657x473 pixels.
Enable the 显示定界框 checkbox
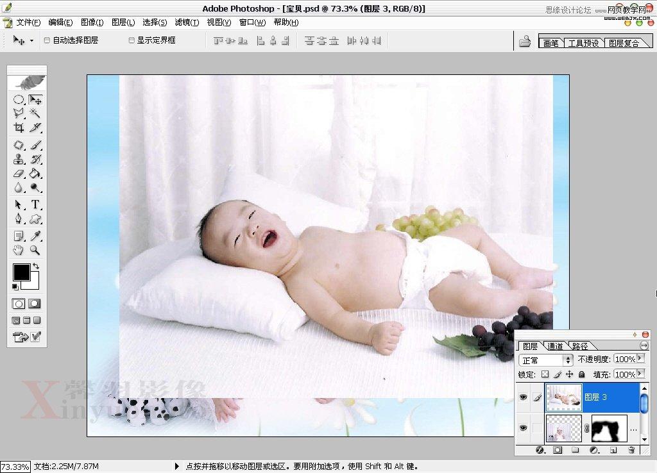click(x=130, y=40)
